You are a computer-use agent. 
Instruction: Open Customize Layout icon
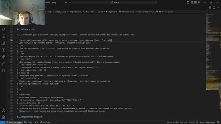click(199, 2)
